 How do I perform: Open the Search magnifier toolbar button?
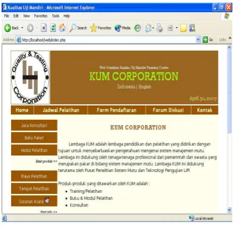[x=78, y=28]
